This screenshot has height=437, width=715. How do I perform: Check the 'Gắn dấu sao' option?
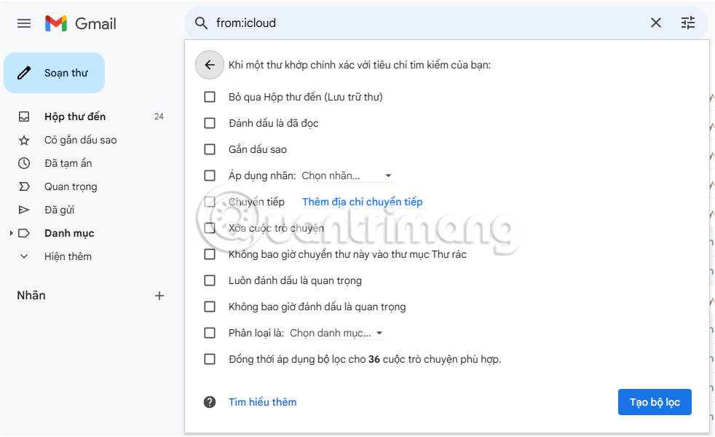[x=210, y=149]
